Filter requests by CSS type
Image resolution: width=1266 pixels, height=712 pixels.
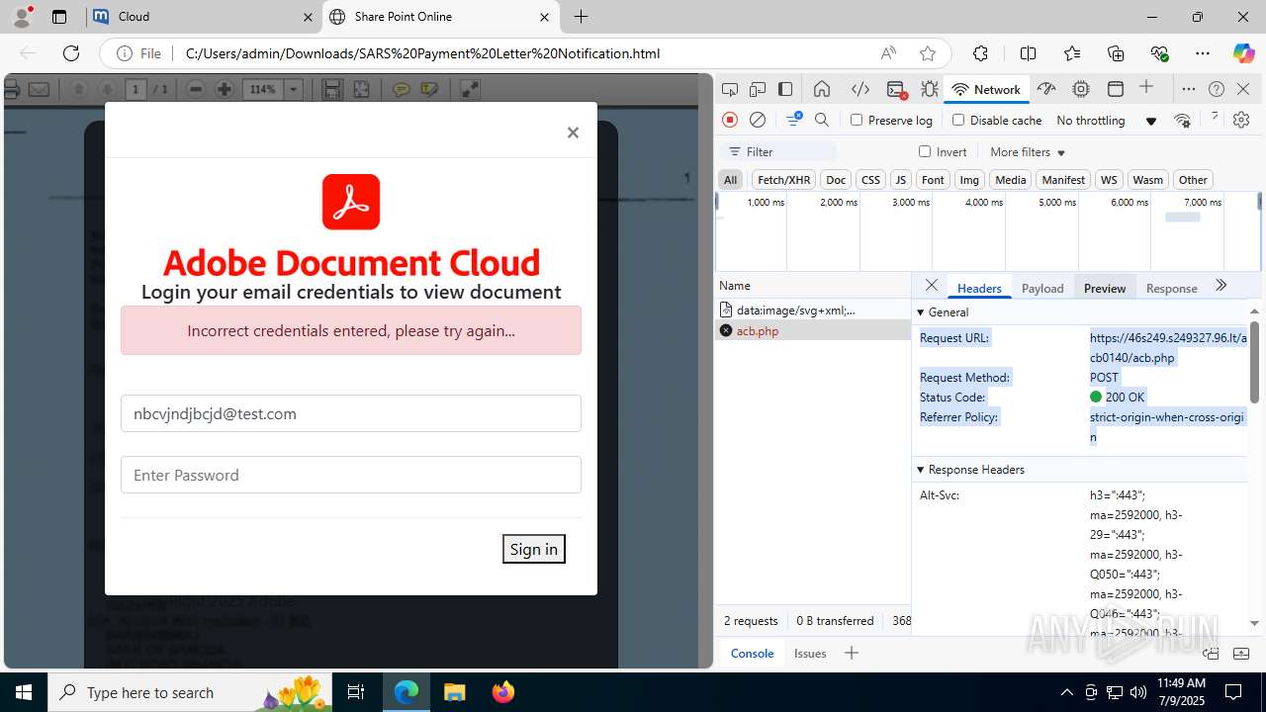870,179
